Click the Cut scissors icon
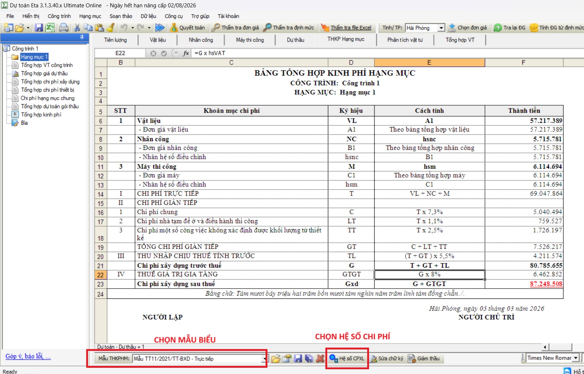The image size is (584, 374). [x=77, y=27]
